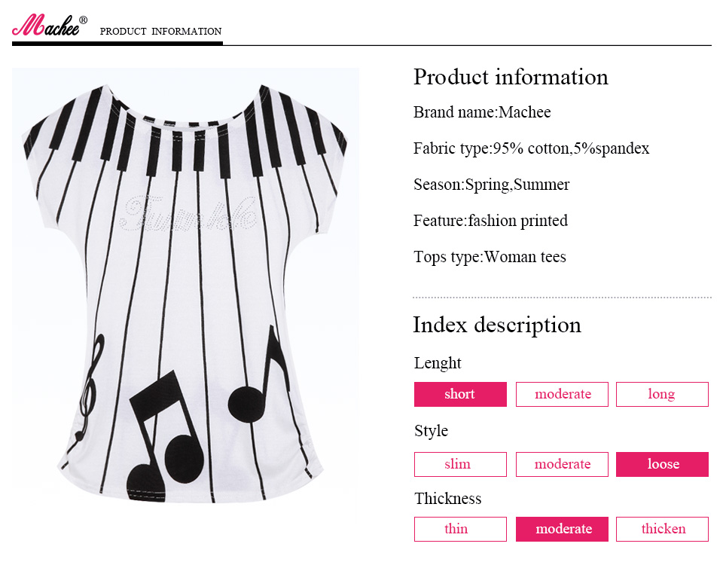This screenshot has width=723, height=565.
Task: Click the Product information heading
Action: click(511, 77)
